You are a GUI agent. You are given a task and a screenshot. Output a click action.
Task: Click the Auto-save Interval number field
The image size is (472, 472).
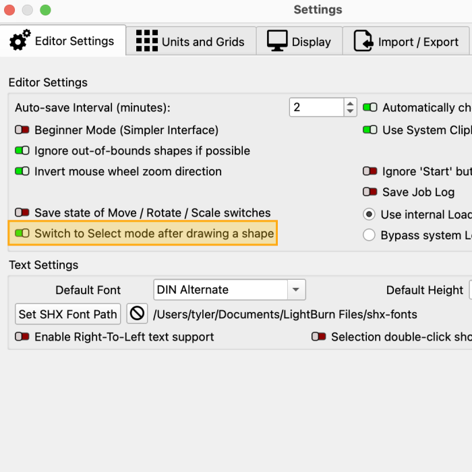click(316, 107)
